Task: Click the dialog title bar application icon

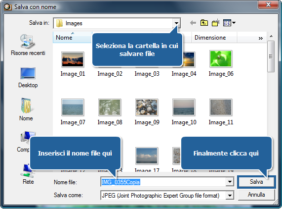Action: 7,7
